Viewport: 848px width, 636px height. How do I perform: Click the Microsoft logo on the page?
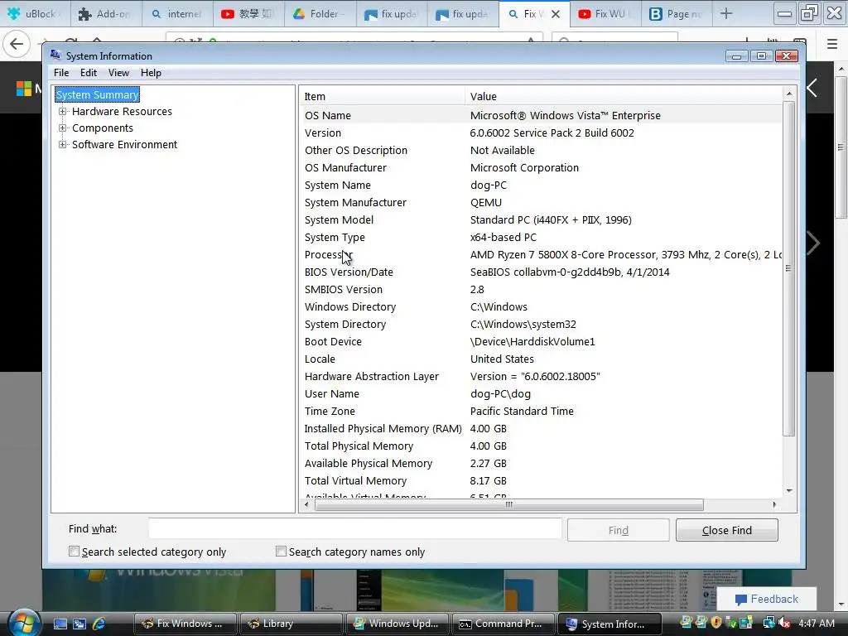pyautogui.click(x=24, y=88)
